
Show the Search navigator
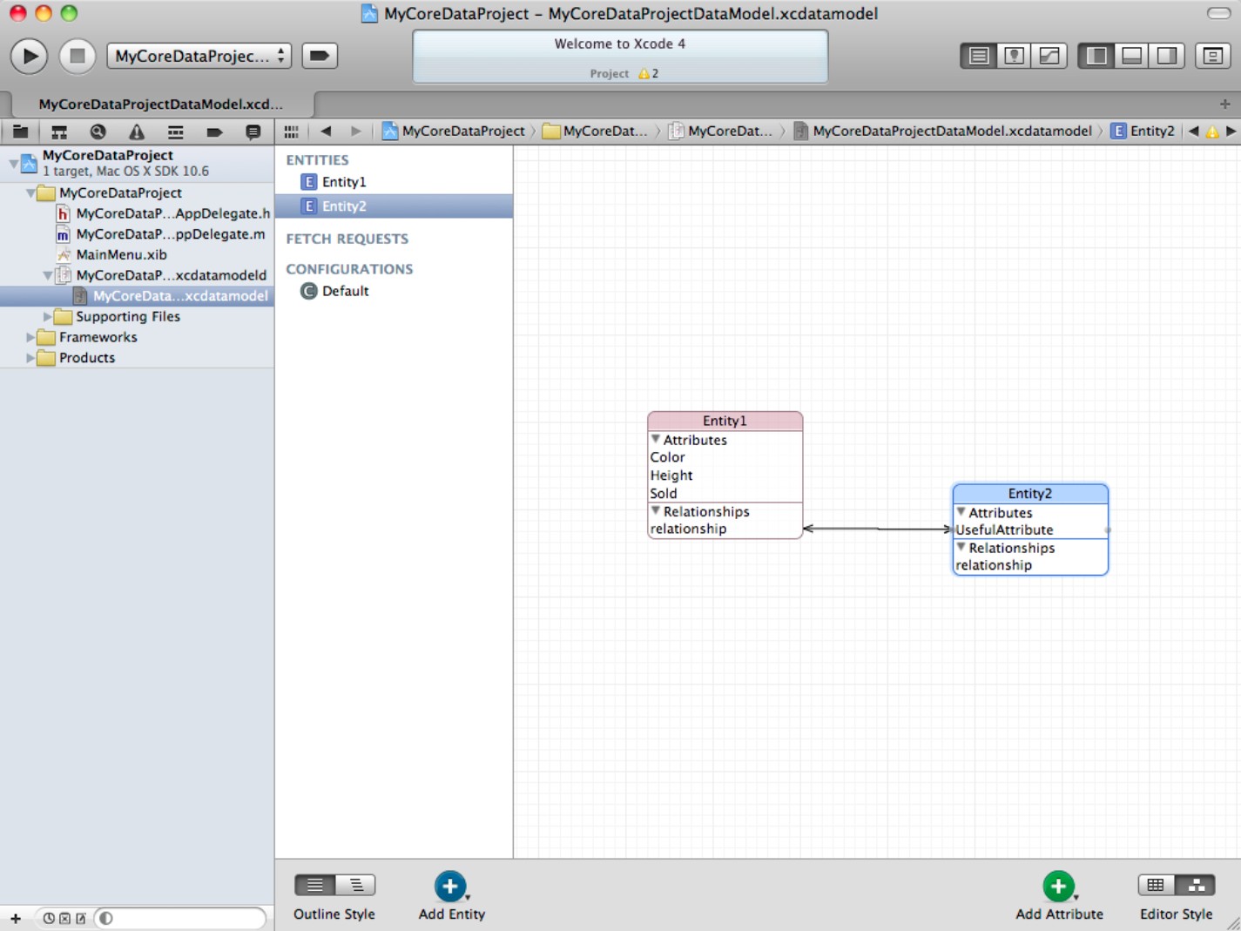pyautogui.click(x=98, y=132)
